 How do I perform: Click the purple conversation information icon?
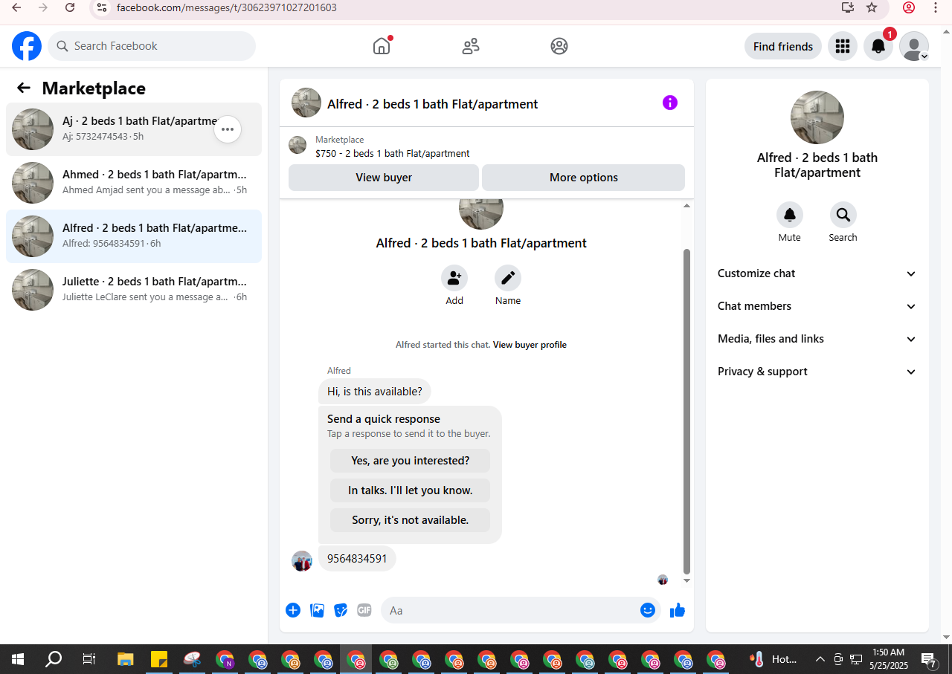point(670,103)
